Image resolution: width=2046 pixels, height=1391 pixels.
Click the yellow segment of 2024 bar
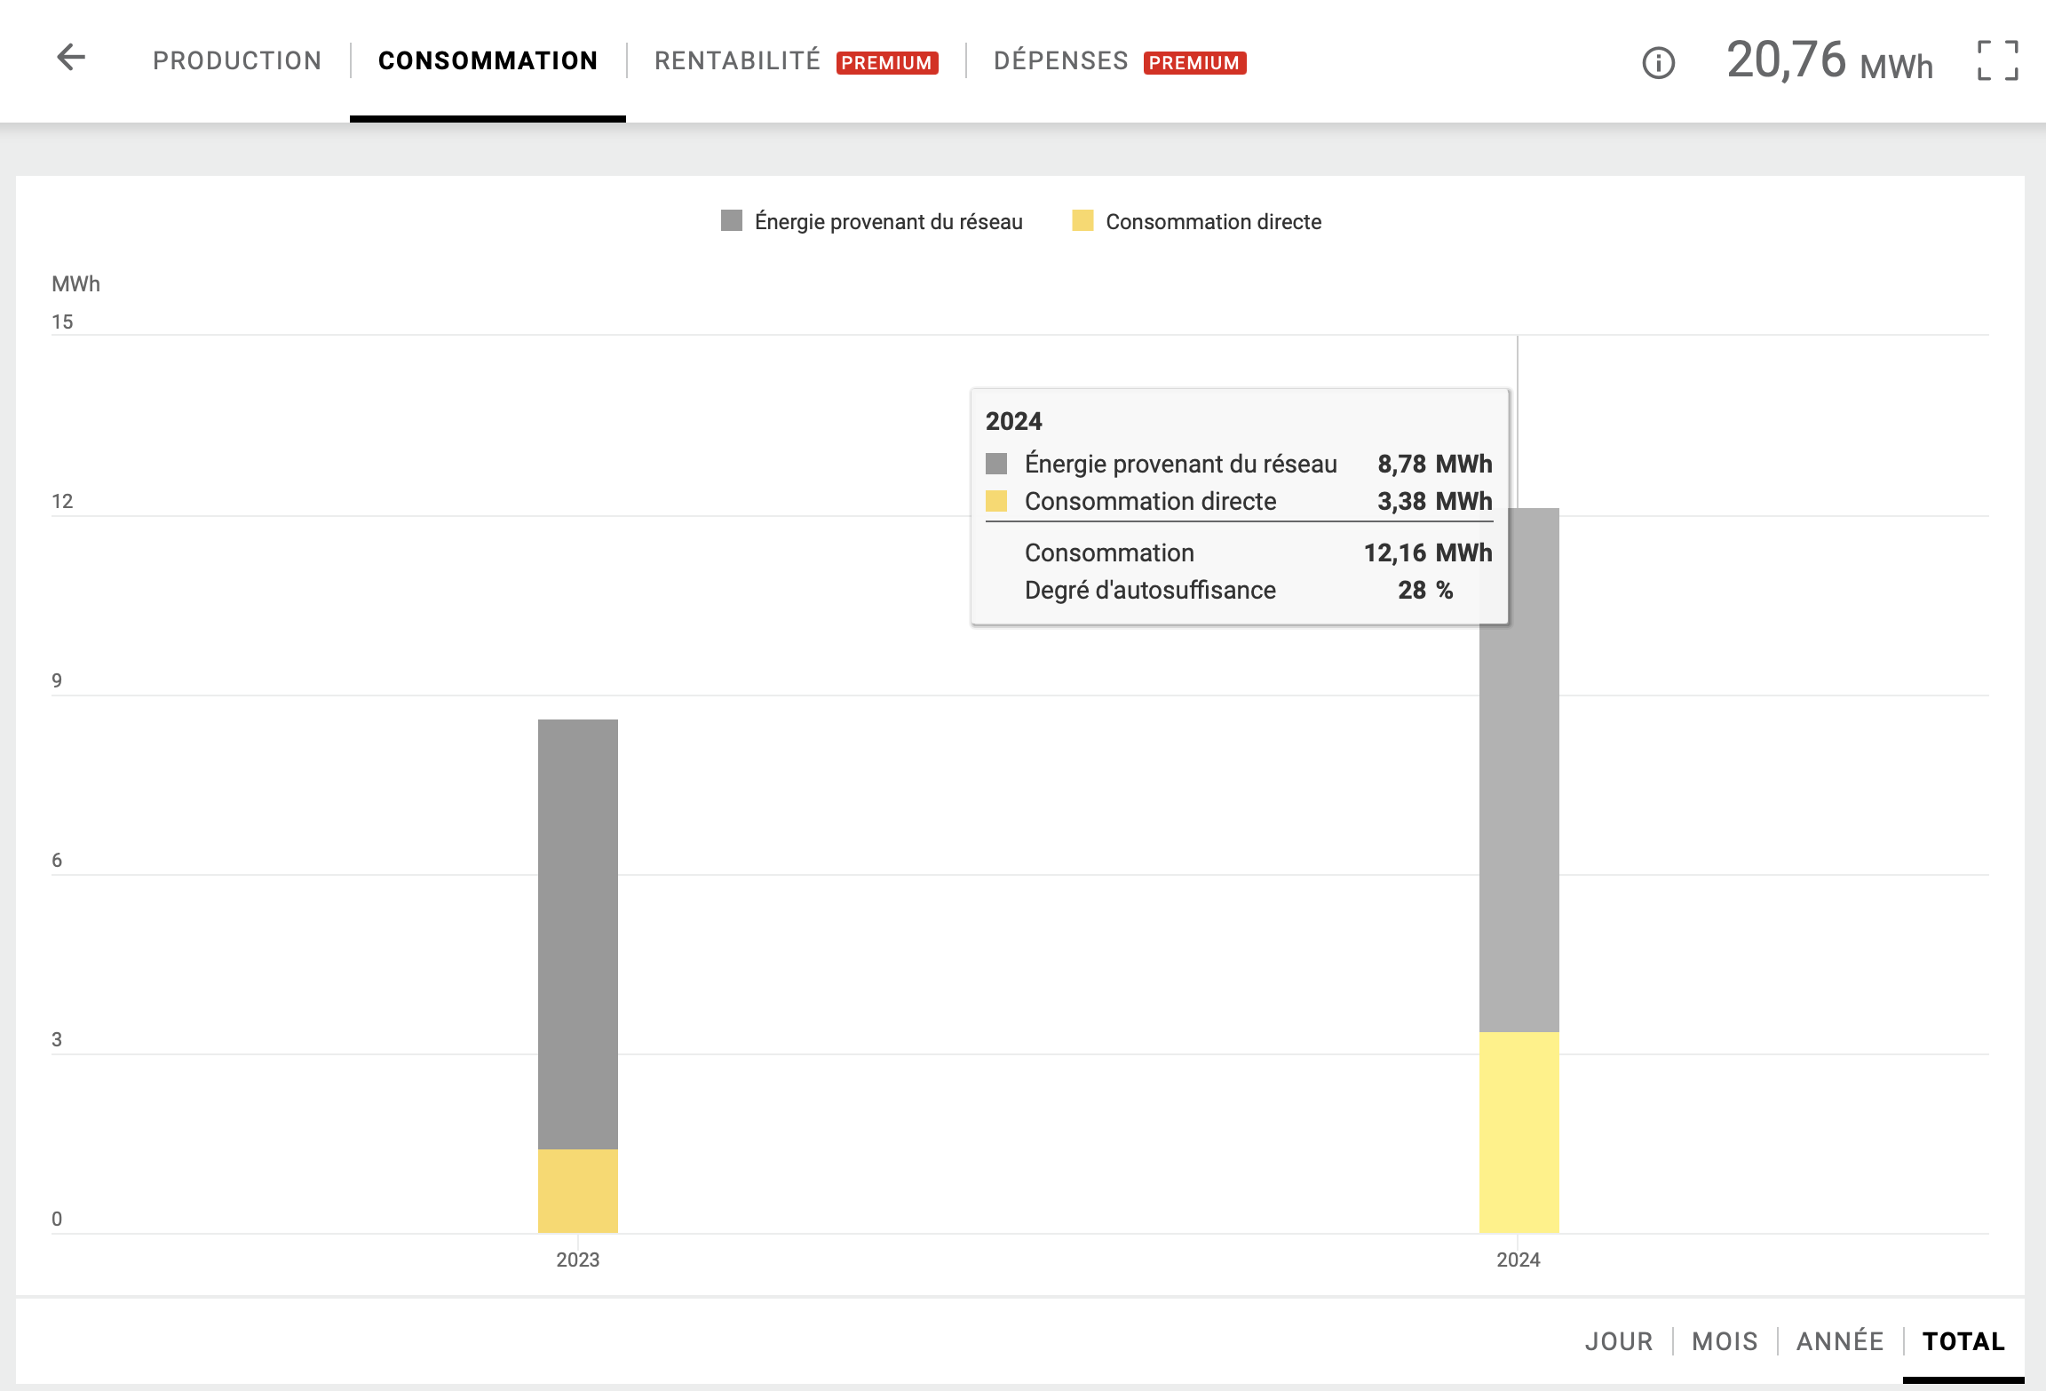[x=1519, y=1133]
